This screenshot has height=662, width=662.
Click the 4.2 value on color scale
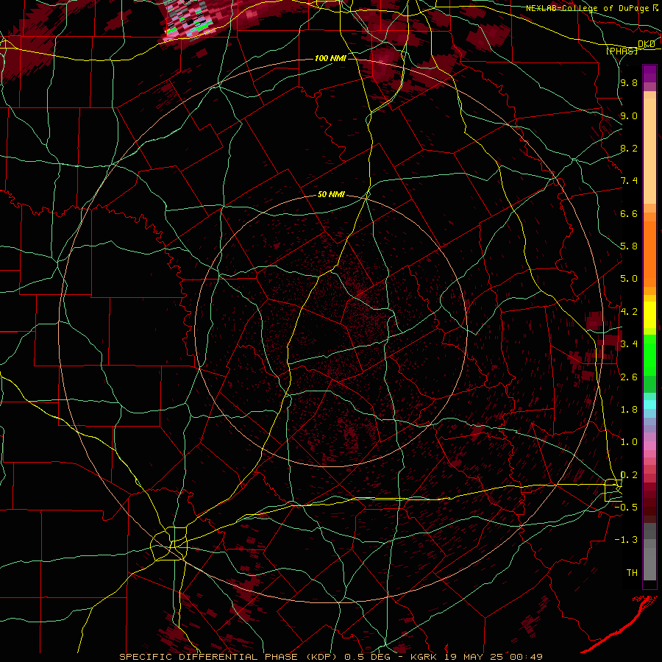[x=629, y=312]
